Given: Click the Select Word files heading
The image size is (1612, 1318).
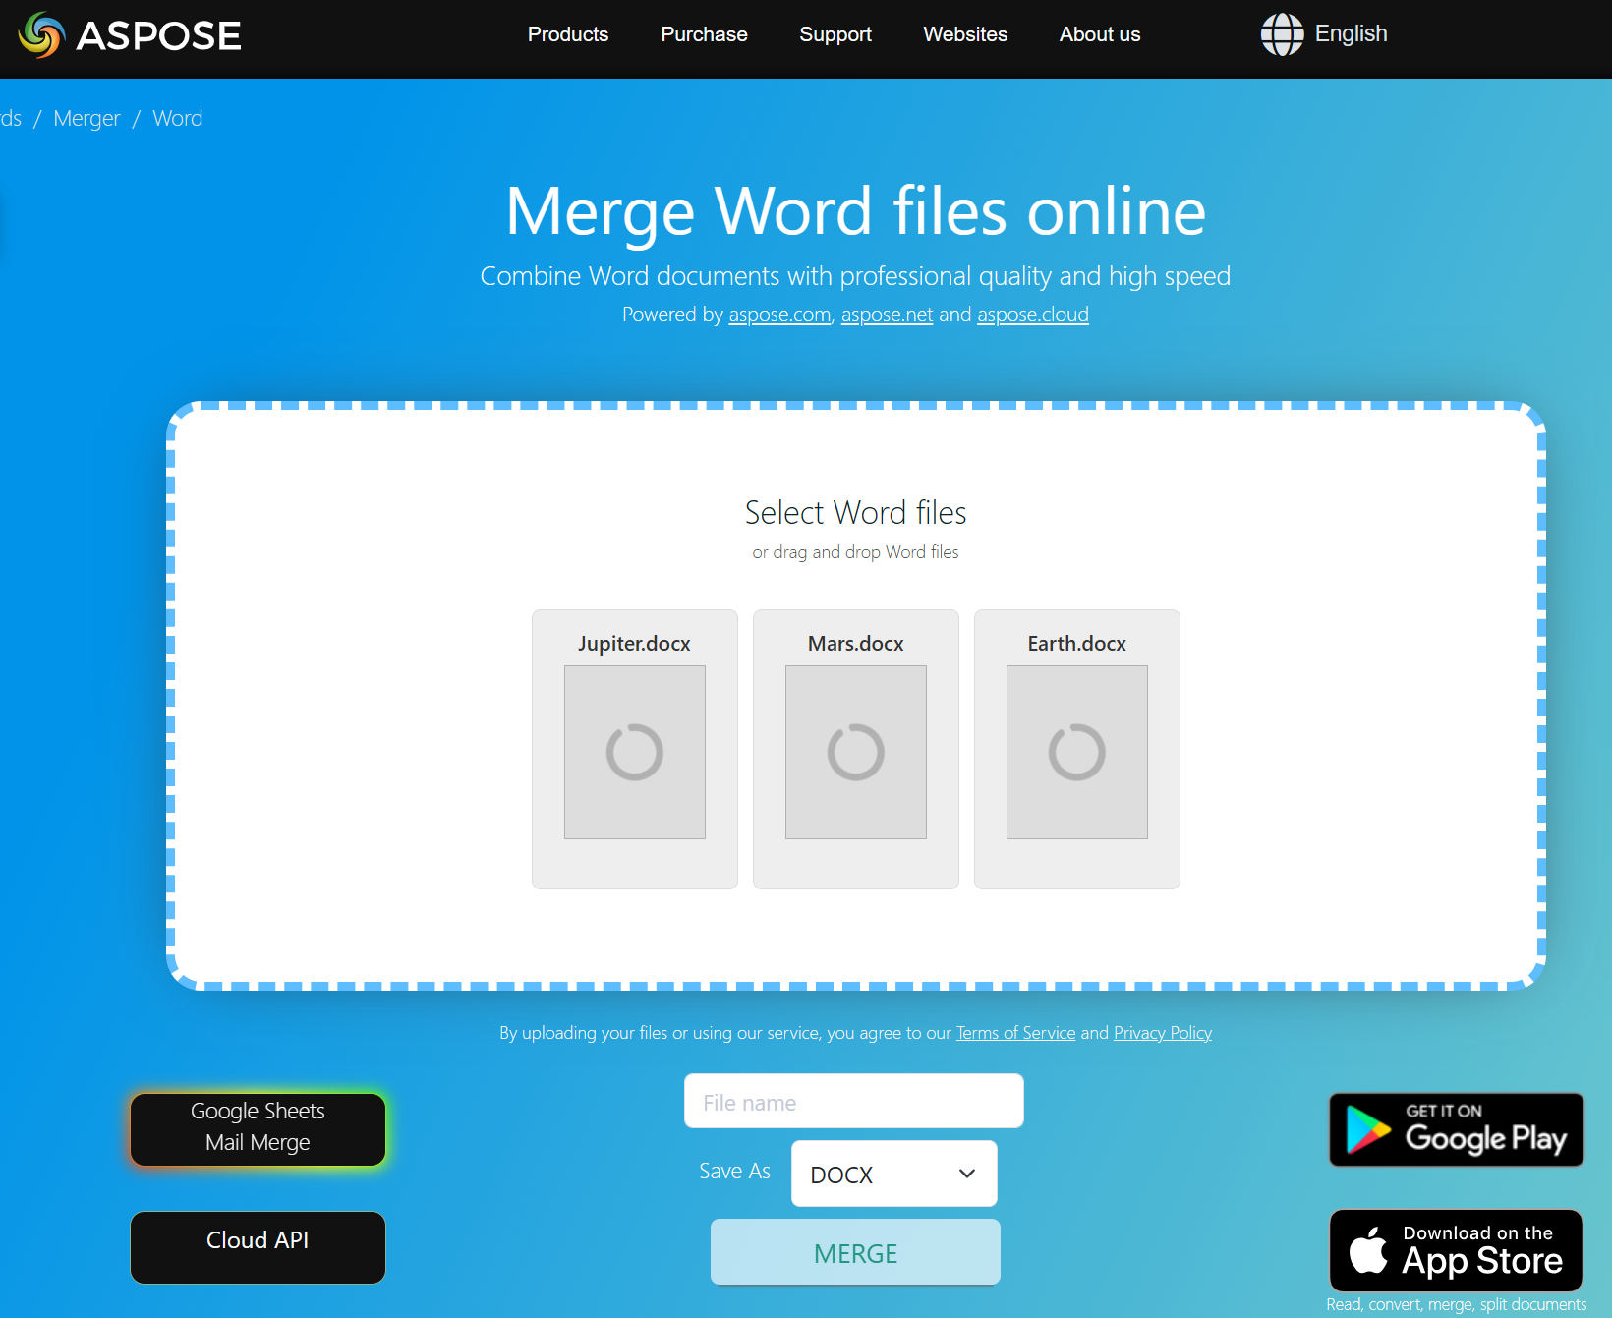Looking at the screenshot, I should (855, 512).
